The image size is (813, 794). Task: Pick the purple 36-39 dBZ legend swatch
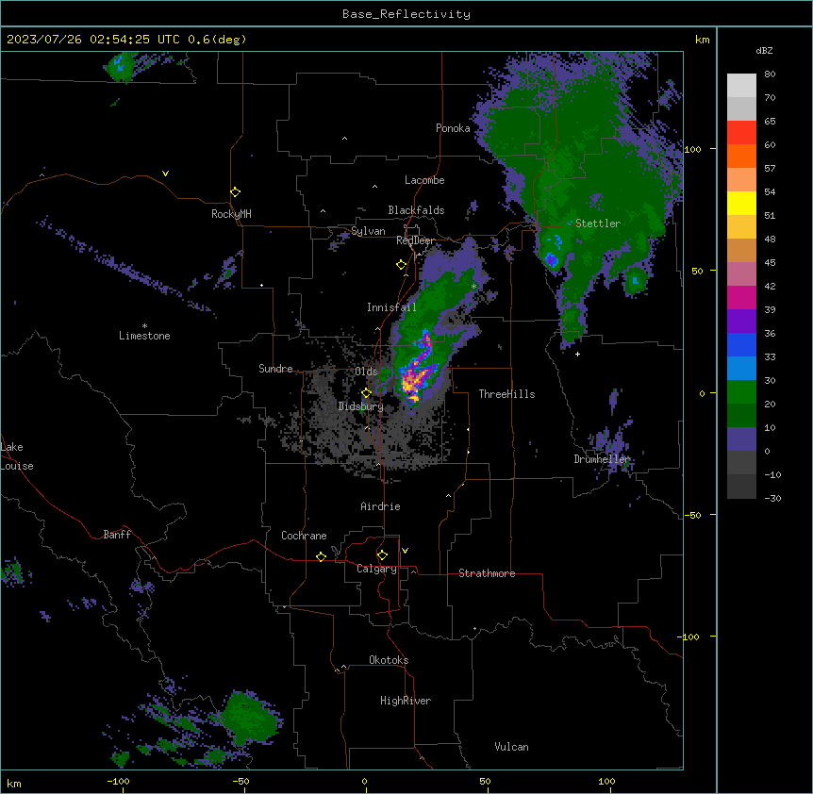pyautogui.click(x=741, y=322)
